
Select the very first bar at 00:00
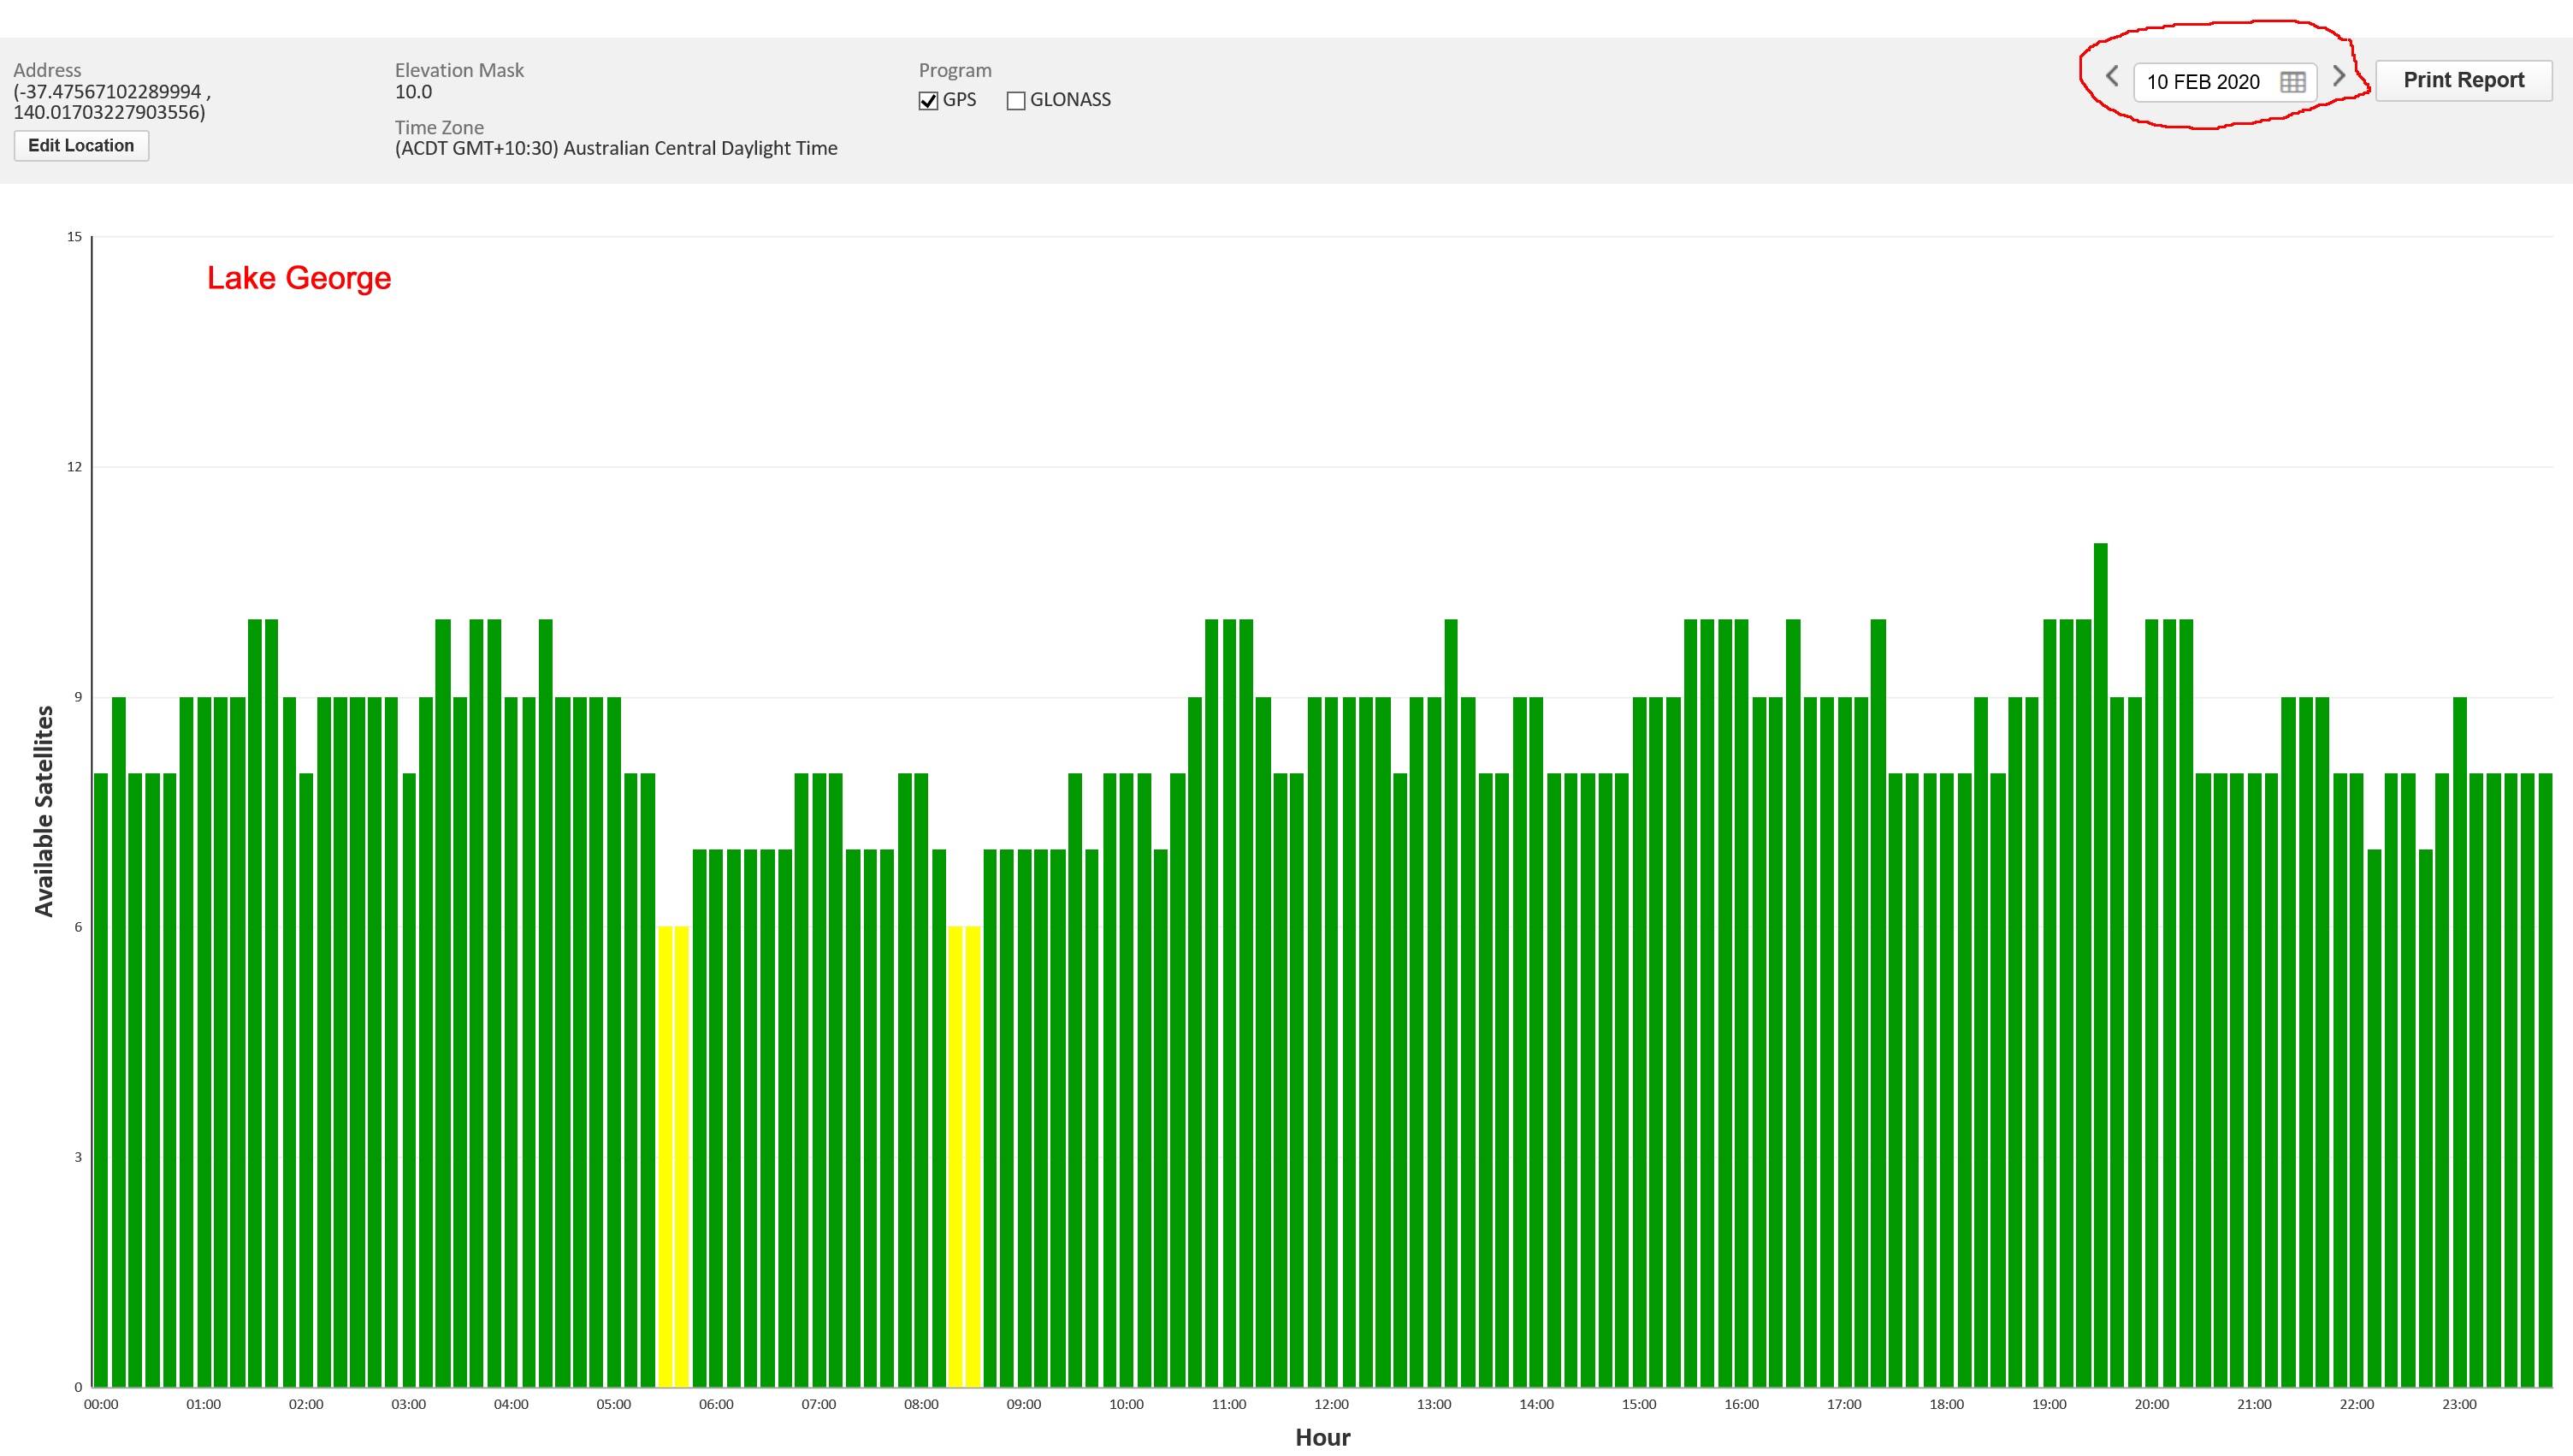101,1080
